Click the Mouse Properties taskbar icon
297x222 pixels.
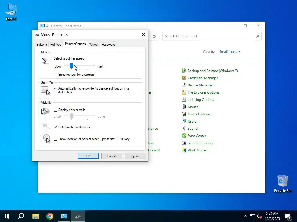78,216
